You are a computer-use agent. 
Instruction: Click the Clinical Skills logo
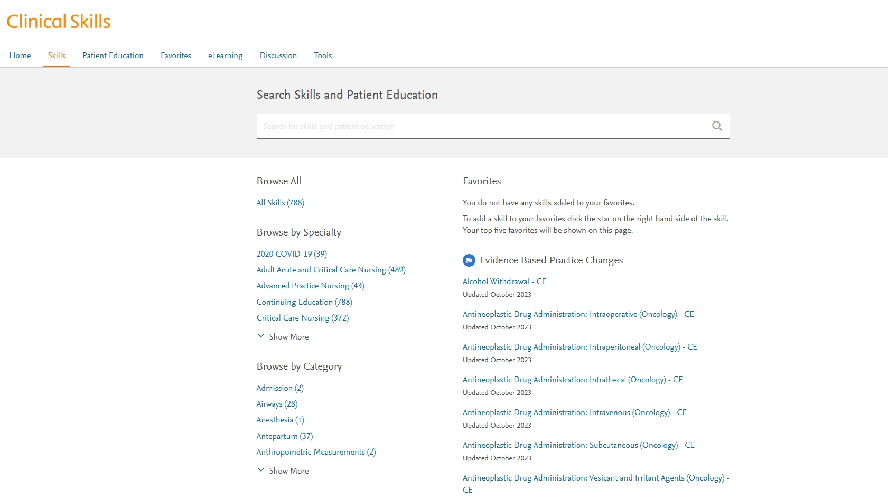(x=59, y=22)
